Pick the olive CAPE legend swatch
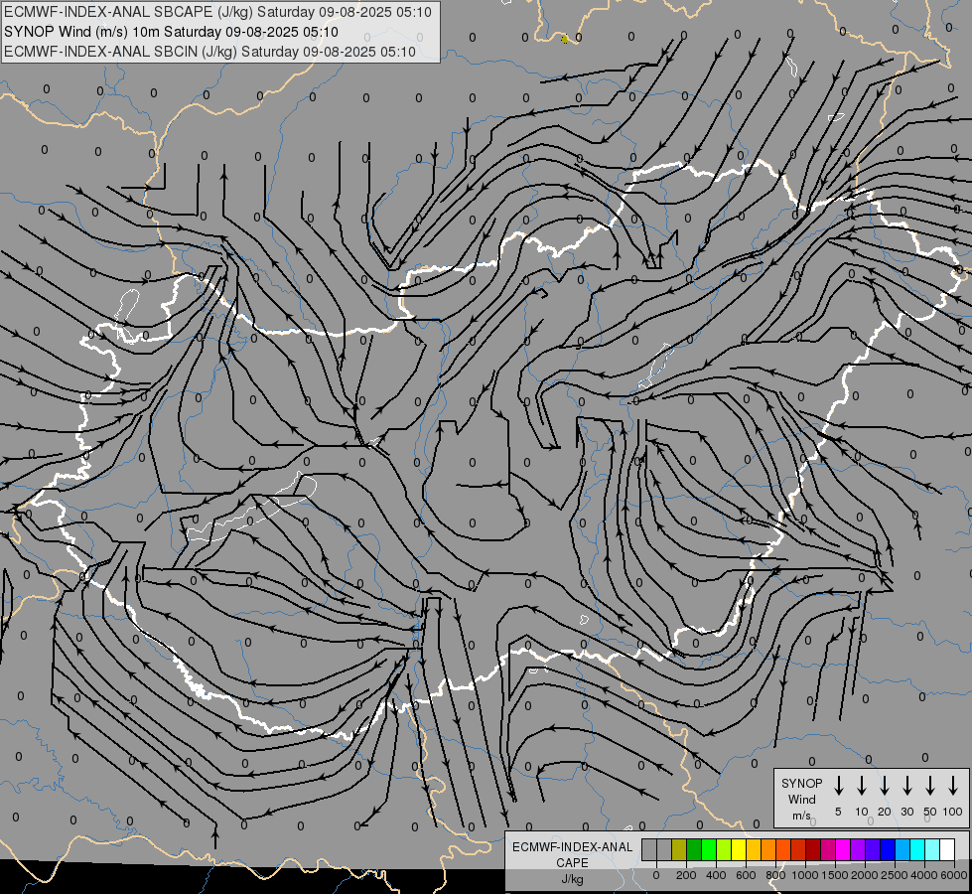Viewport: 972px width, 894px height. [x=679, y=849]
